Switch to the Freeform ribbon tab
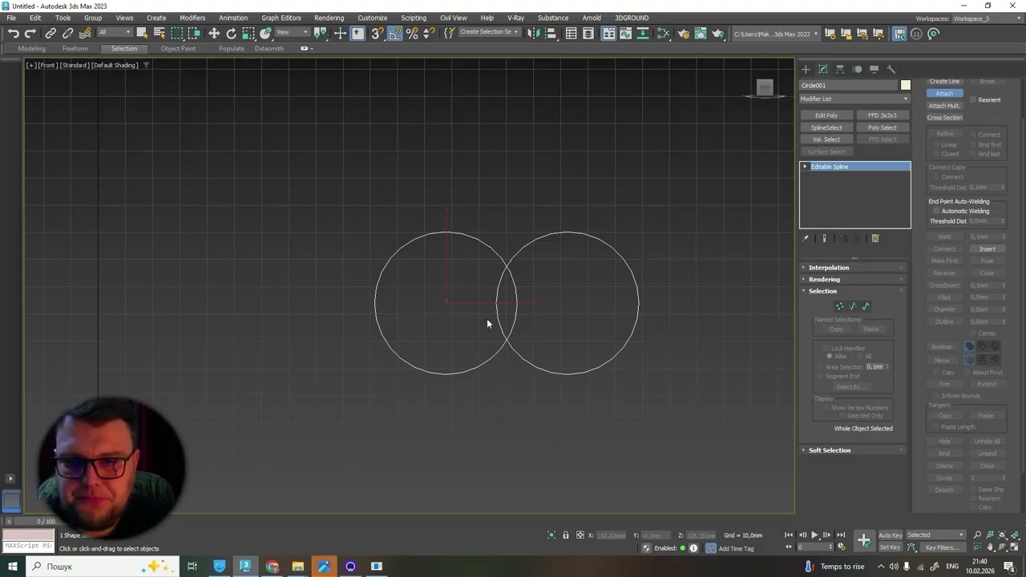Image resolution: width=1026 pixels, height=577 pixels. (x=75, y=48)
